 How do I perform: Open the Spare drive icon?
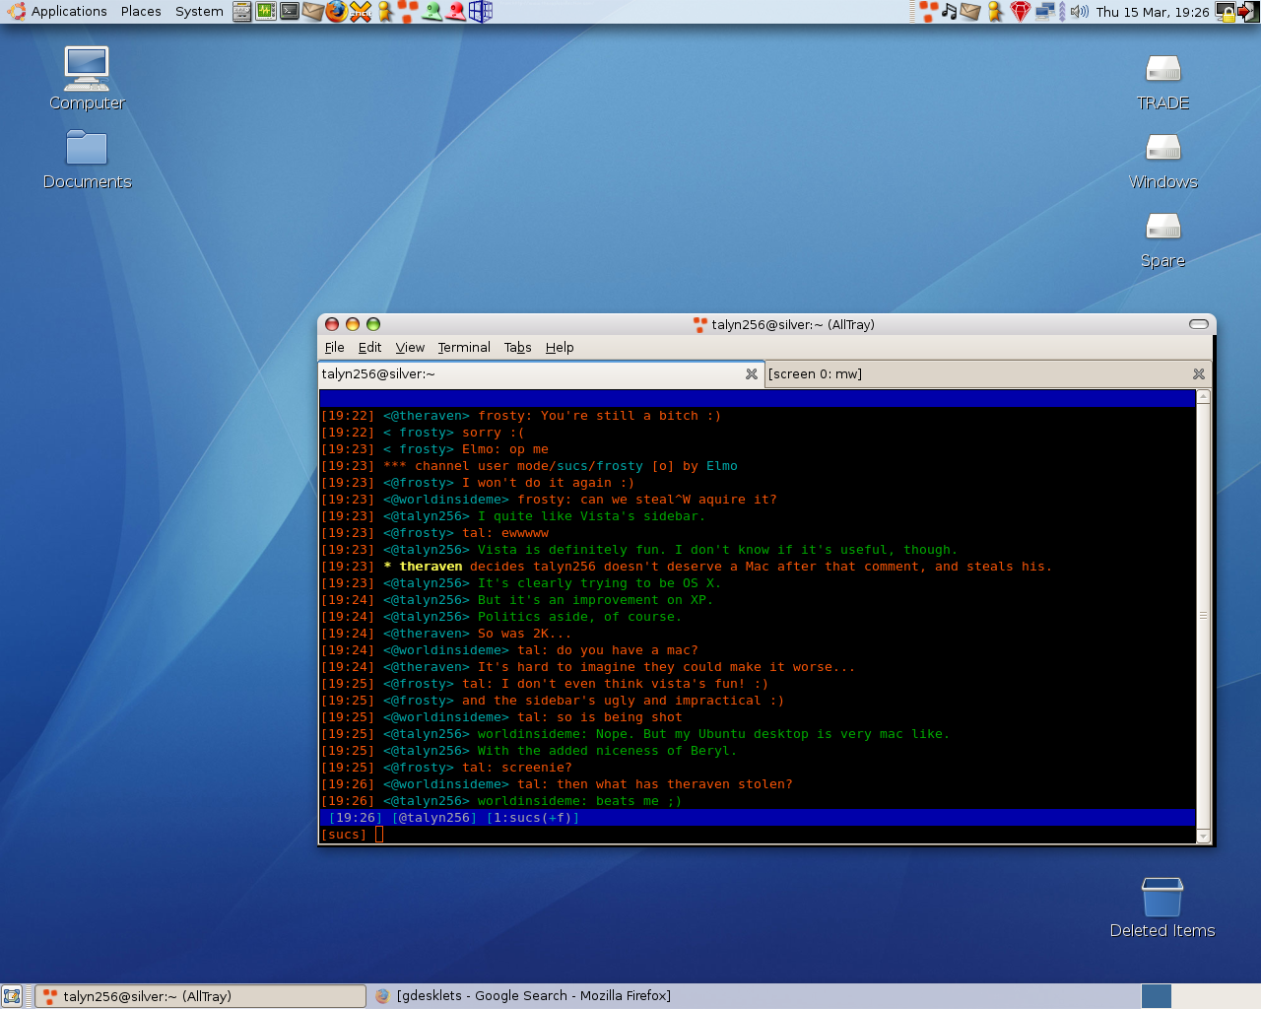coord(1162,239)
